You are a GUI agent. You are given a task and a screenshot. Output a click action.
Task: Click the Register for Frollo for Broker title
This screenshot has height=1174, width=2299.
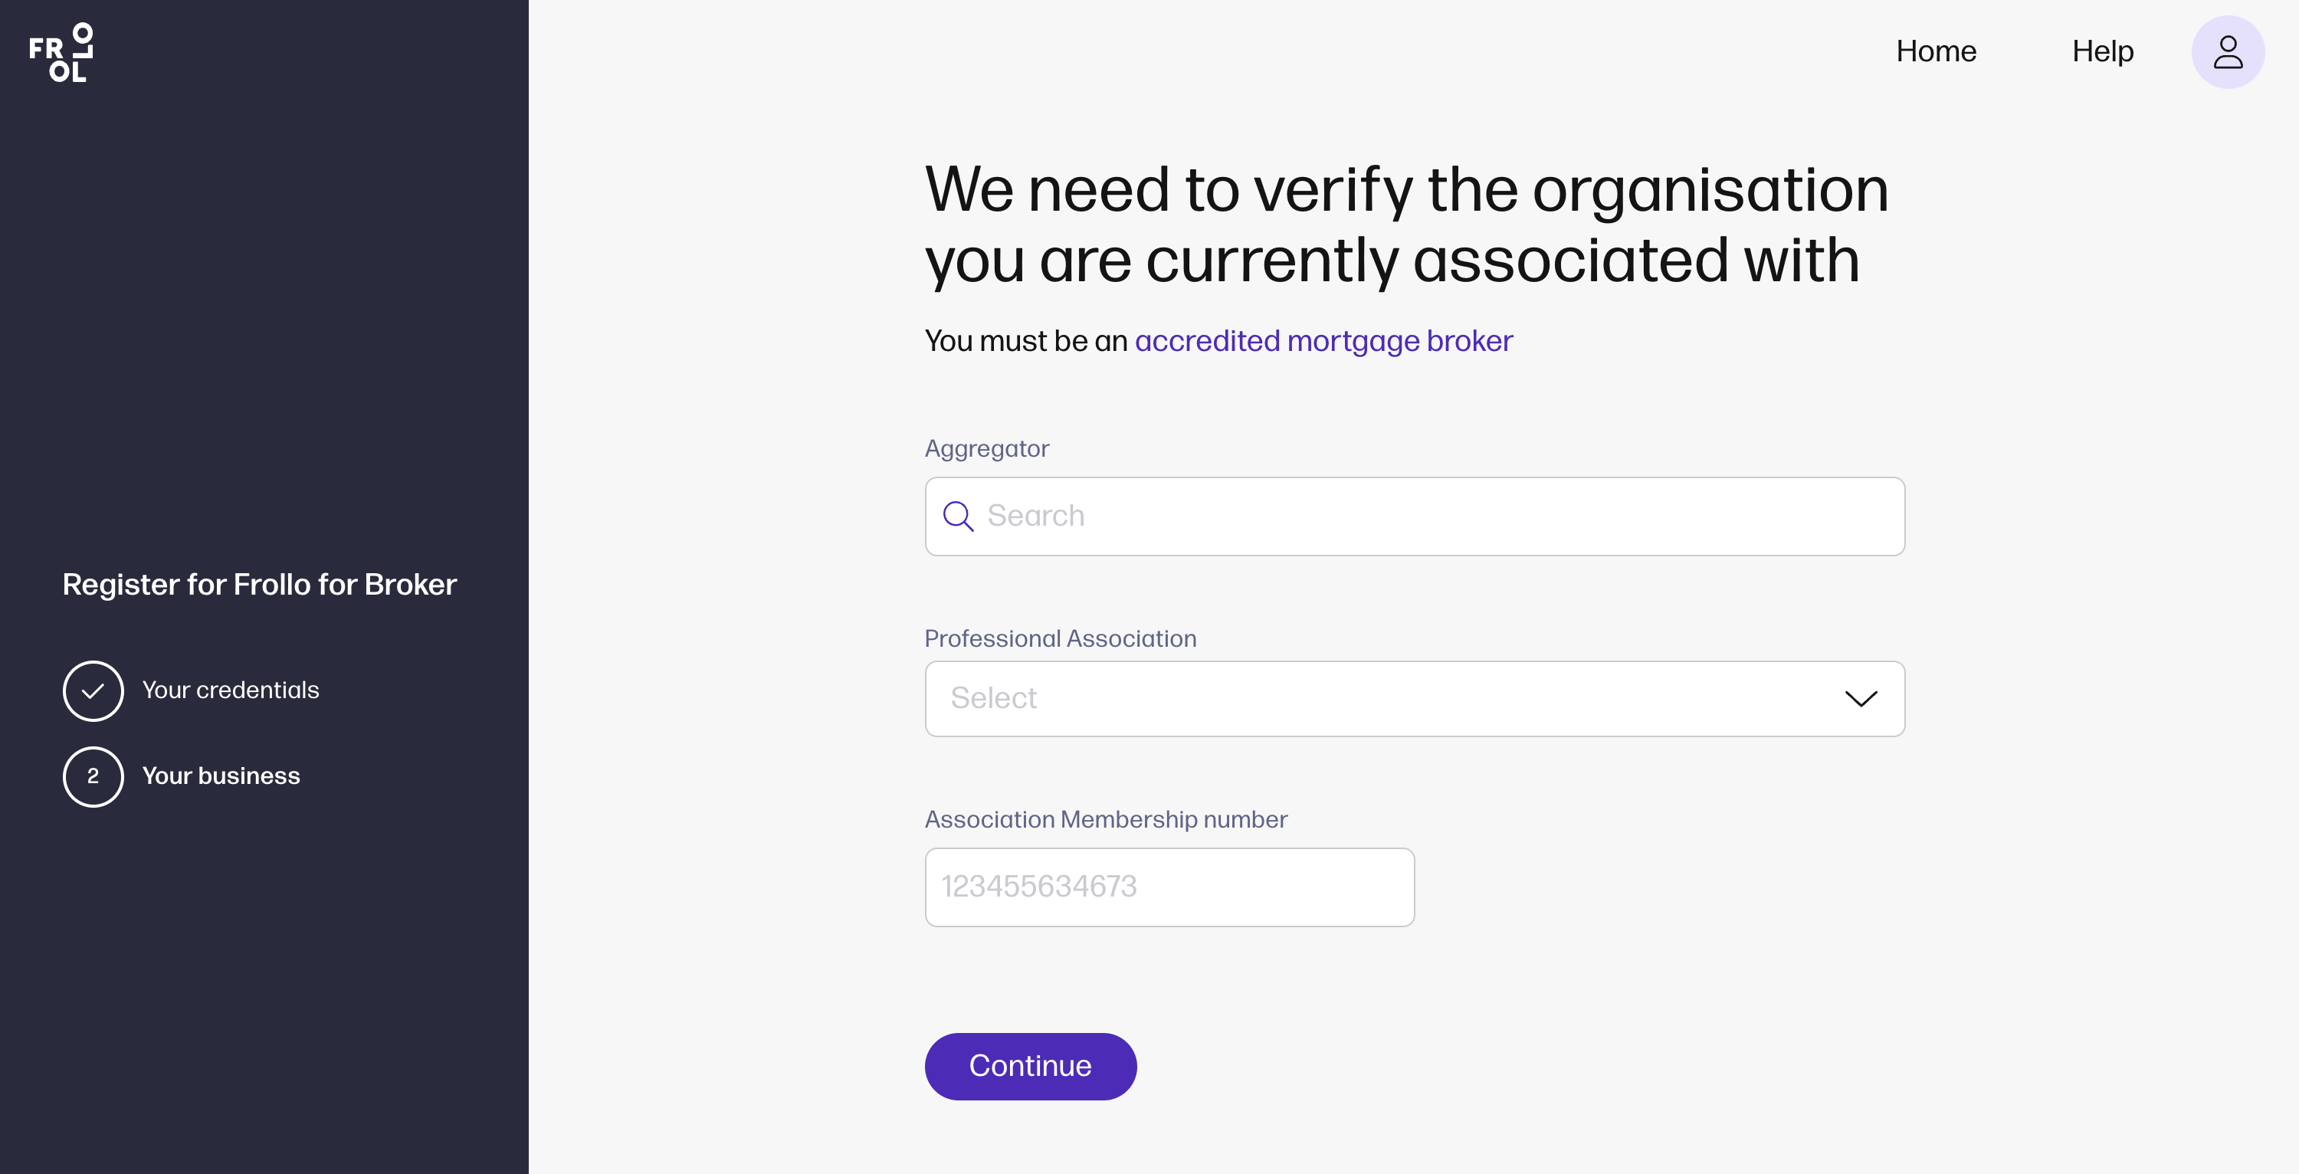pyautogui.click(x=260, y=584)
